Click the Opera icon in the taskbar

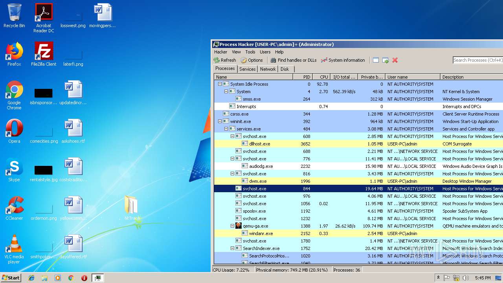pyautogui.click(x=84, y=278)
